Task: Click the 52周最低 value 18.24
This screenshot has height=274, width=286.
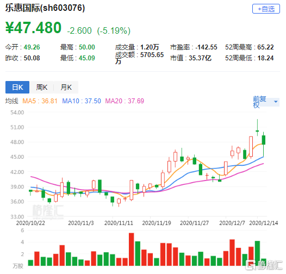Action: (265, 58)
